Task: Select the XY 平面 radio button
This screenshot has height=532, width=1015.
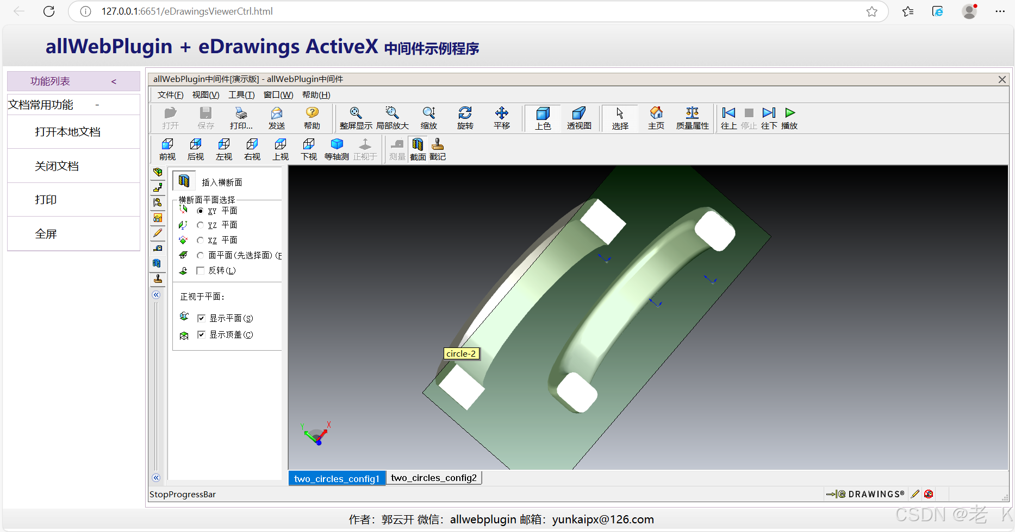Action: point(200,211)
